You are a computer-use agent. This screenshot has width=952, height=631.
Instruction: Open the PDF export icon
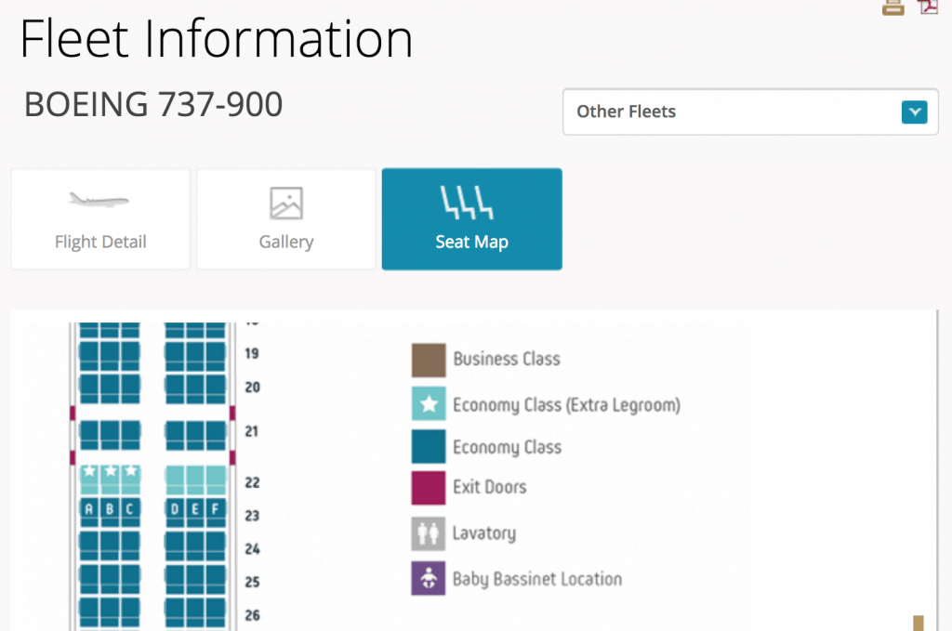(928, 7)
